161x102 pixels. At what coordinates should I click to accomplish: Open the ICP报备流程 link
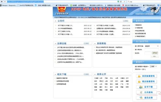pos(139,28)
